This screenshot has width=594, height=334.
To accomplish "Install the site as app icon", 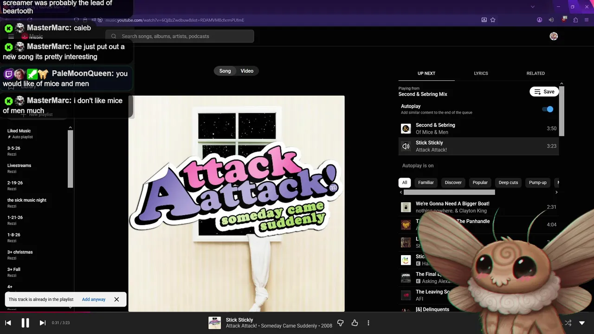I will 484,20.
